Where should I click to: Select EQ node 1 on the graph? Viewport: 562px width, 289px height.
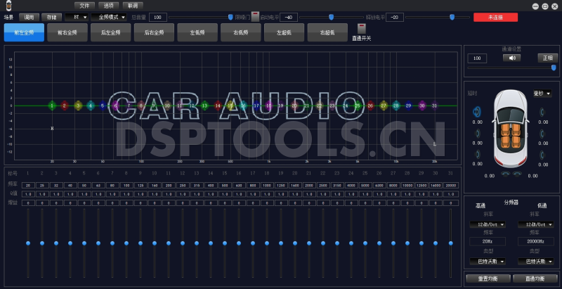click(x=52, y=105)
